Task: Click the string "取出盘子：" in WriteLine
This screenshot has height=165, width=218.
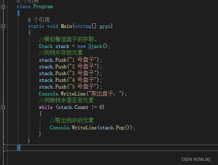Action: coord(105,94)
